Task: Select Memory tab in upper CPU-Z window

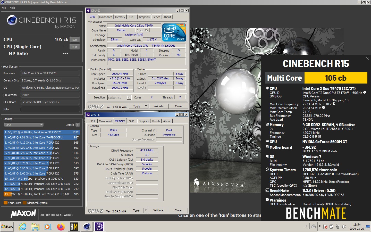Action: [120, 17]
